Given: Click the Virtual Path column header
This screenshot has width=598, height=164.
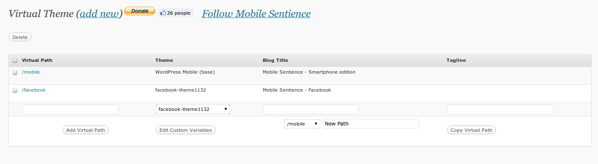Looking at the screenshot, I should [x=37, y=60].
